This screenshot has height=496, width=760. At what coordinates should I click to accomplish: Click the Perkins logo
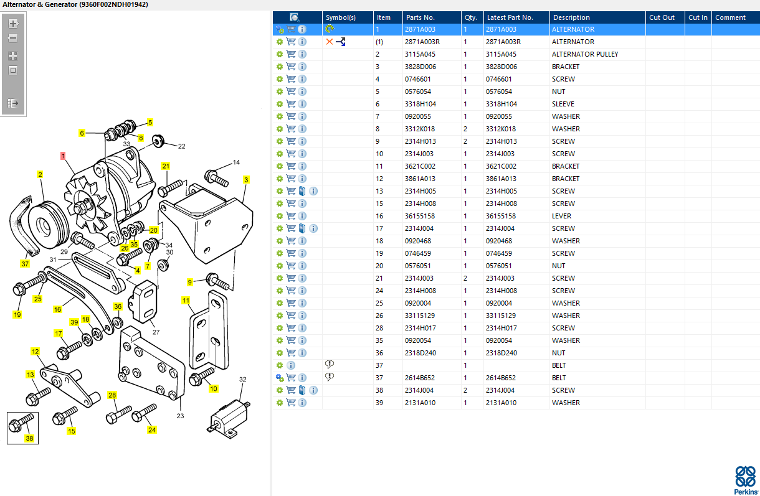tap(746, 479)
